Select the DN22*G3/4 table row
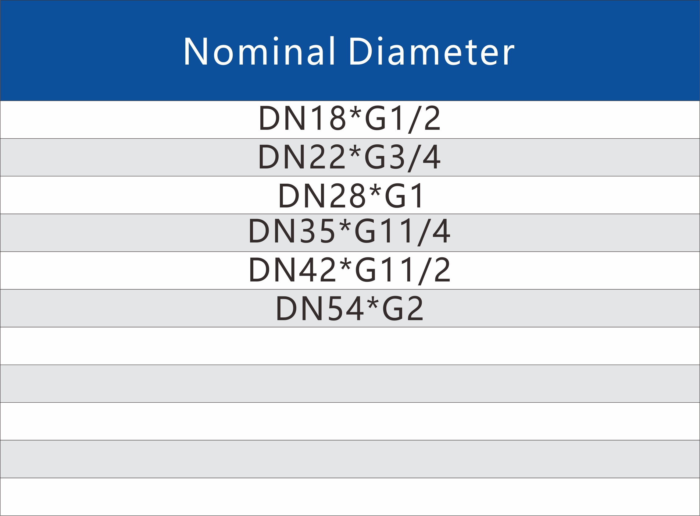The width and height of the screenshot is (700, 516). 350,157
